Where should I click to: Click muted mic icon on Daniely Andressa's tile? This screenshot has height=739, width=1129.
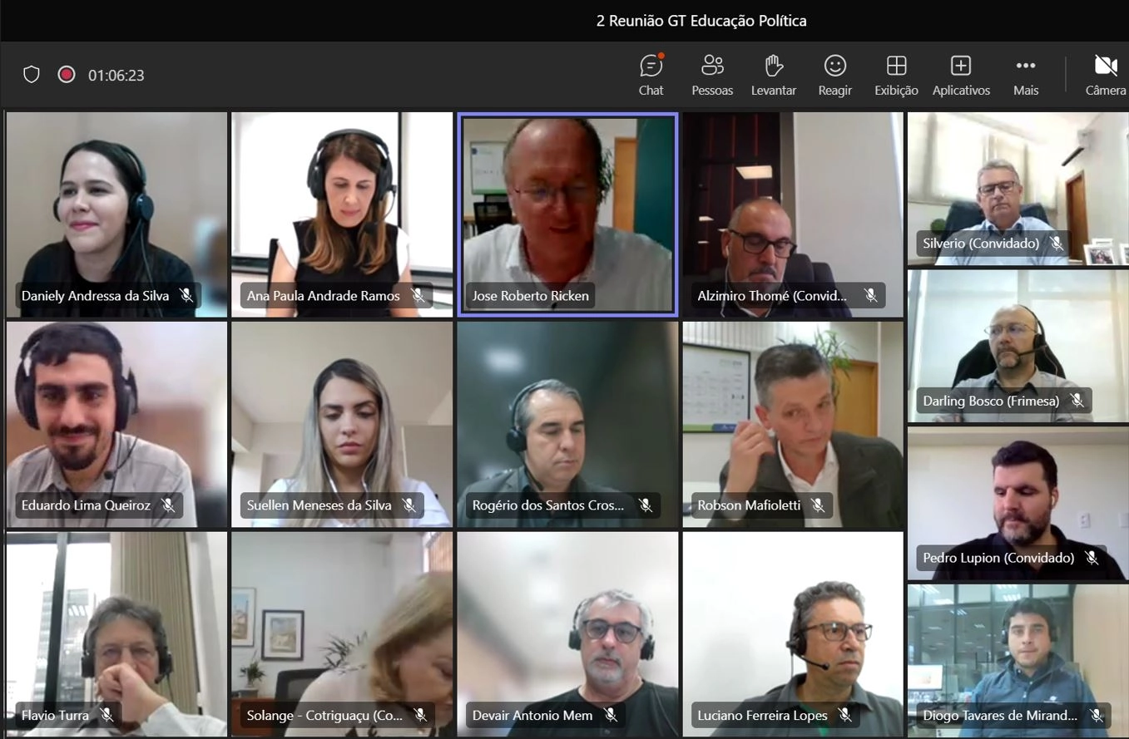(186, 296)
